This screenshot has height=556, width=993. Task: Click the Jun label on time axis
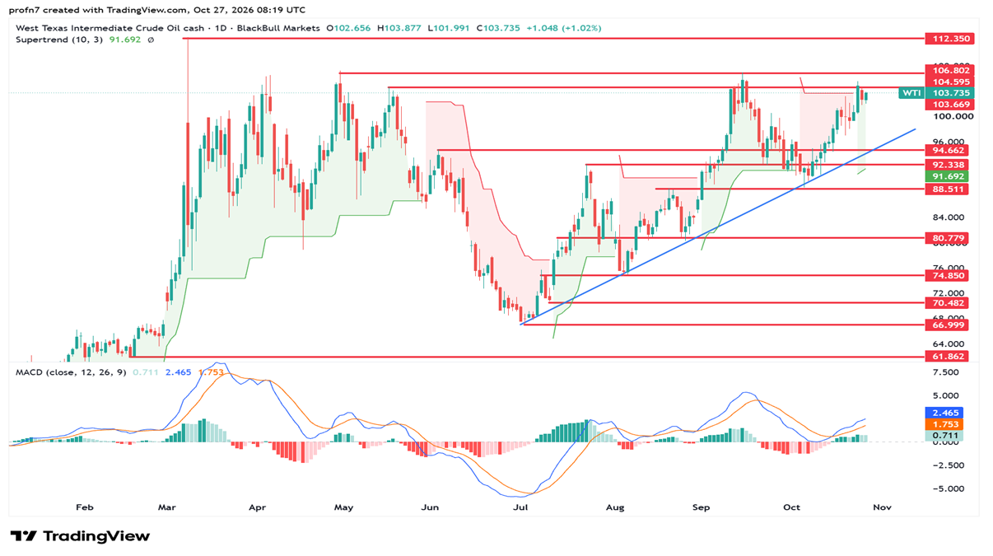430,507
